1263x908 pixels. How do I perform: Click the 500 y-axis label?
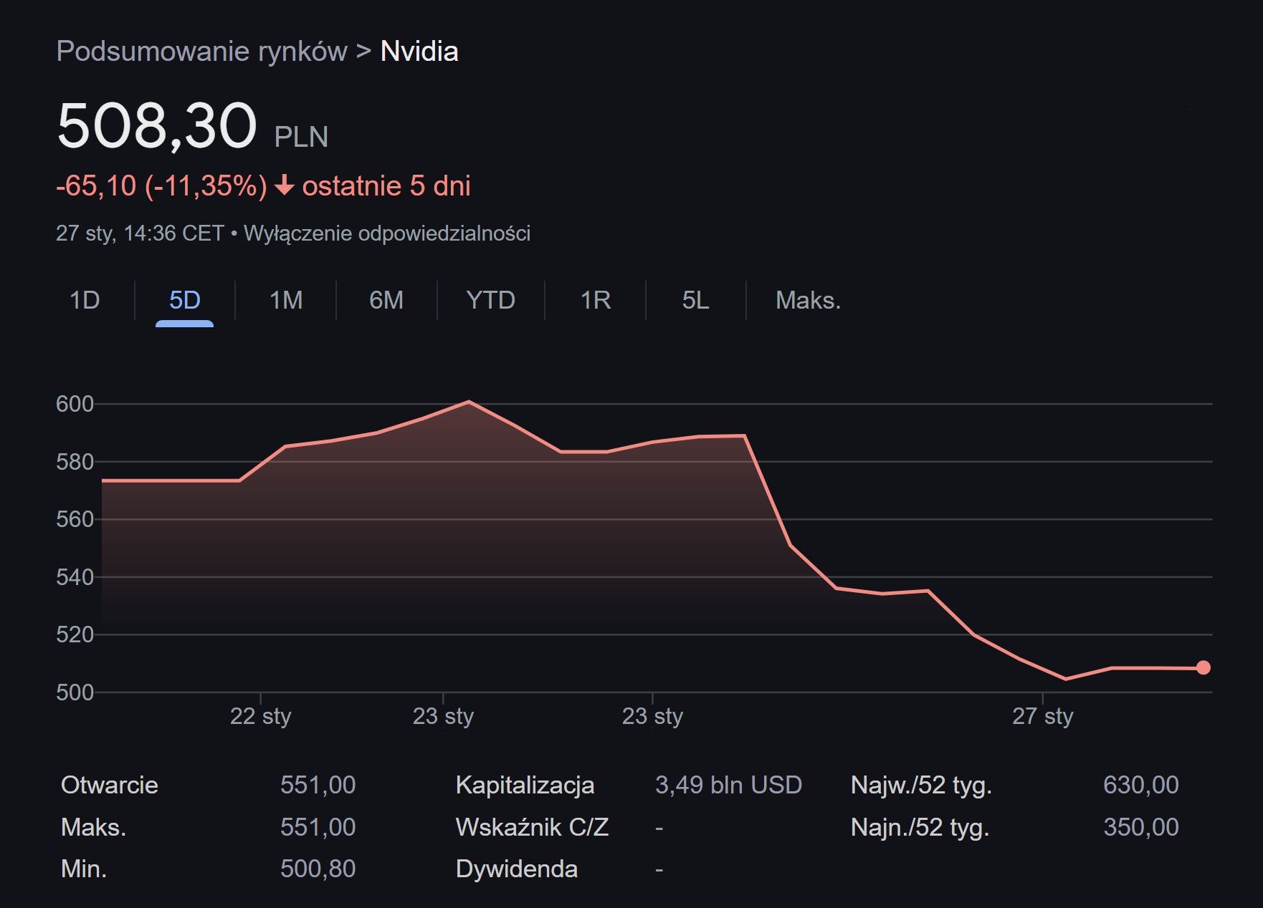(x=75, y=692)
